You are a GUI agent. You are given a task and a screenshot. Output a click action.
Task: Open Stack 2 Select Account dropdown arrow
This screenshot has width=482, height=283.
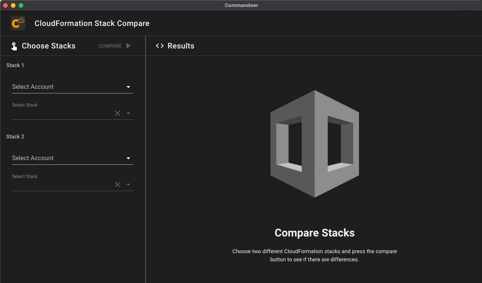(128, 158)
